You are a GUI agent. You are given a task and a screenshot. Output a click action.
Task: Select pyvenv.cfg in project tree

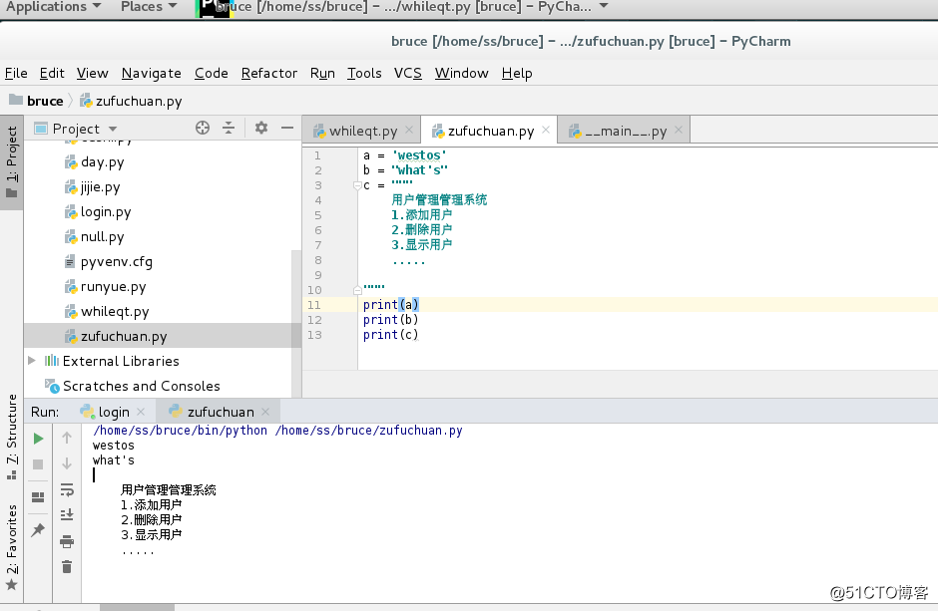point(117,261)
